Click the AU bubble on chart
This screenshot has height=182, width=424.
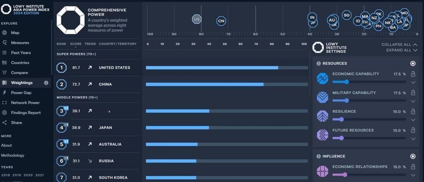coord(332,20)
